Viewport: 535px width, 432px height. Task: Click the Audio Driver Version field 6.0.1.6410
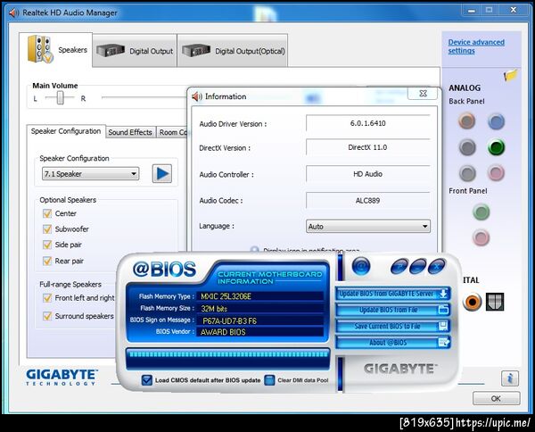367,123
